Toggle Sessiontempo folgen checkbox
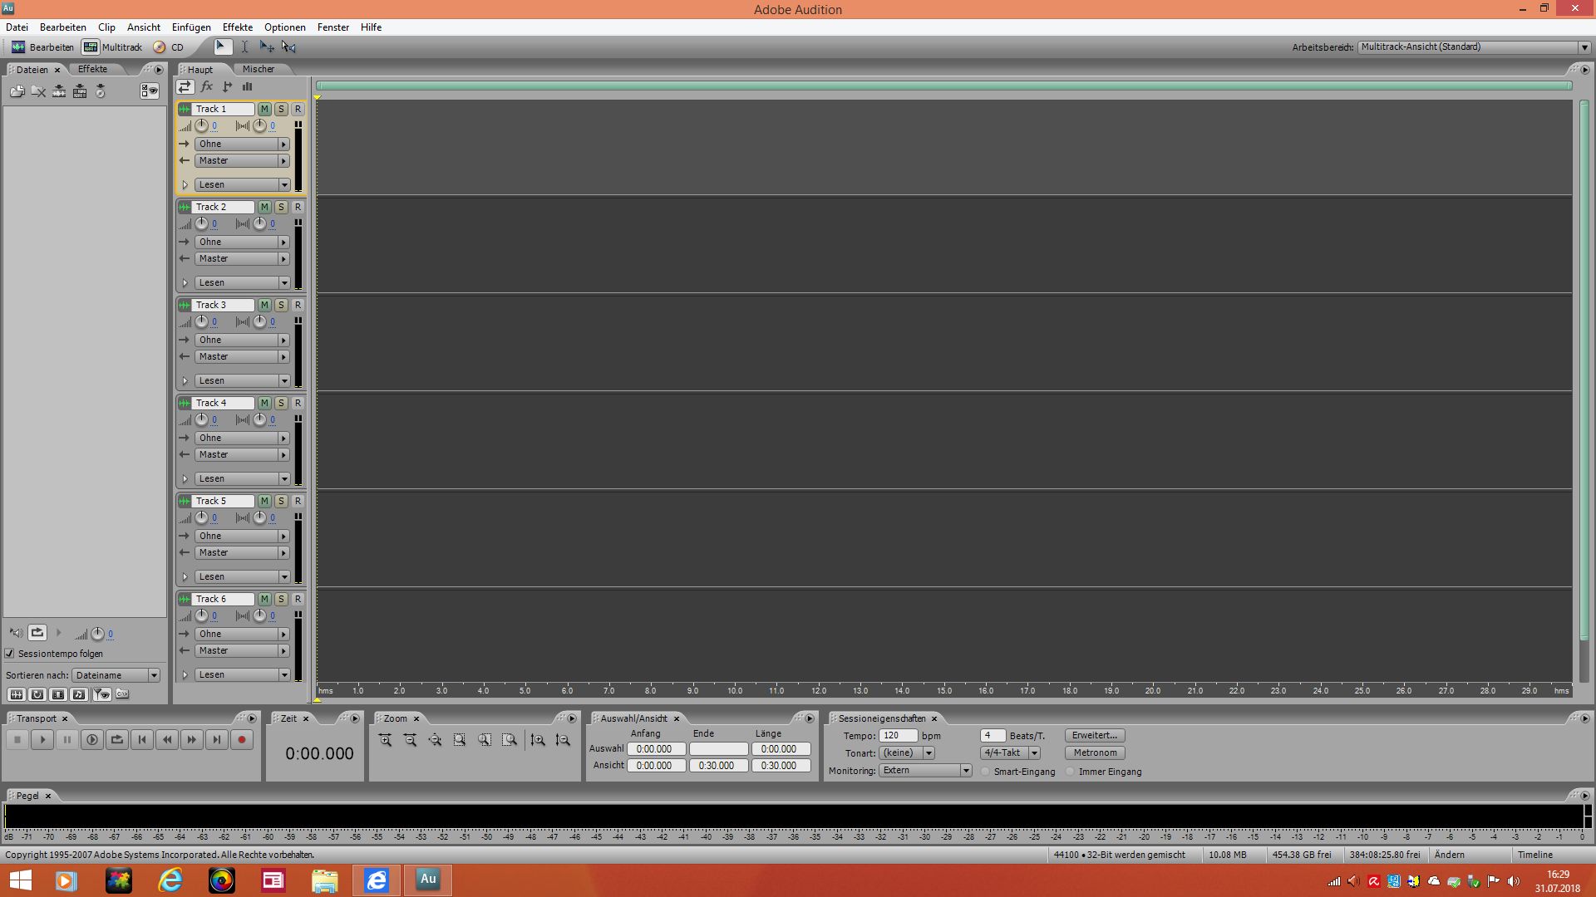 coord(10,654)
